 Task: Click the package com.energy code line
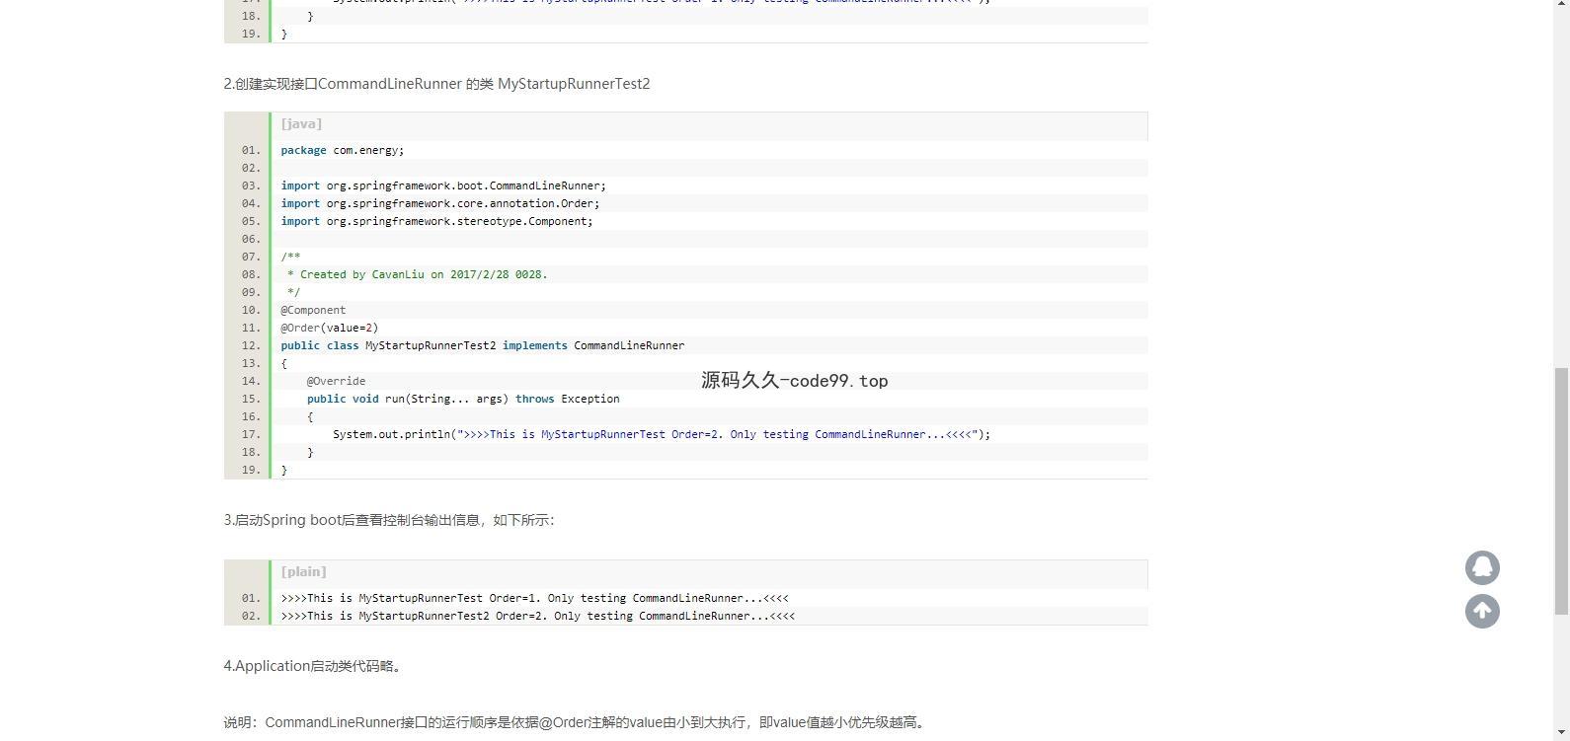click(342, 150)
